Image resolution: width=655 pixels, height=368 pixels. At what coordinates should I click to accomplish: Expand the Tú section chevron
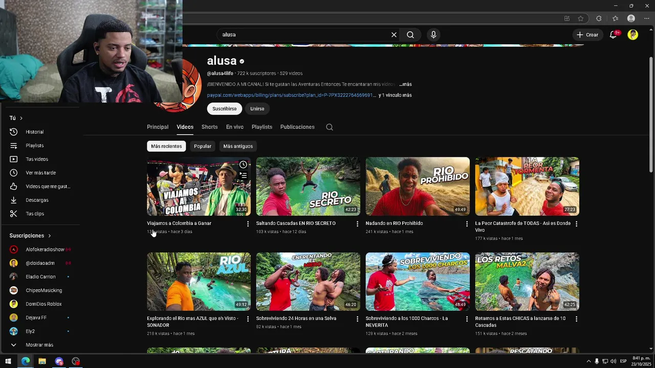21,118
